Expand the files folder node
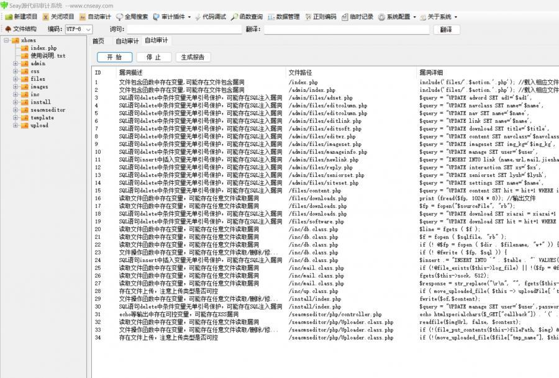Screen dimensions: 559x378 tap(16, 79)
